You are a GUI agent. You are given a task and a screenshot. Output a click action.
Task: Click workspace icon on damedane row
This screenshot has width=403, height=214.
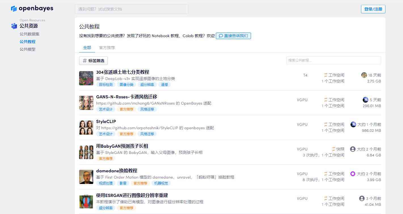point(326,174)
